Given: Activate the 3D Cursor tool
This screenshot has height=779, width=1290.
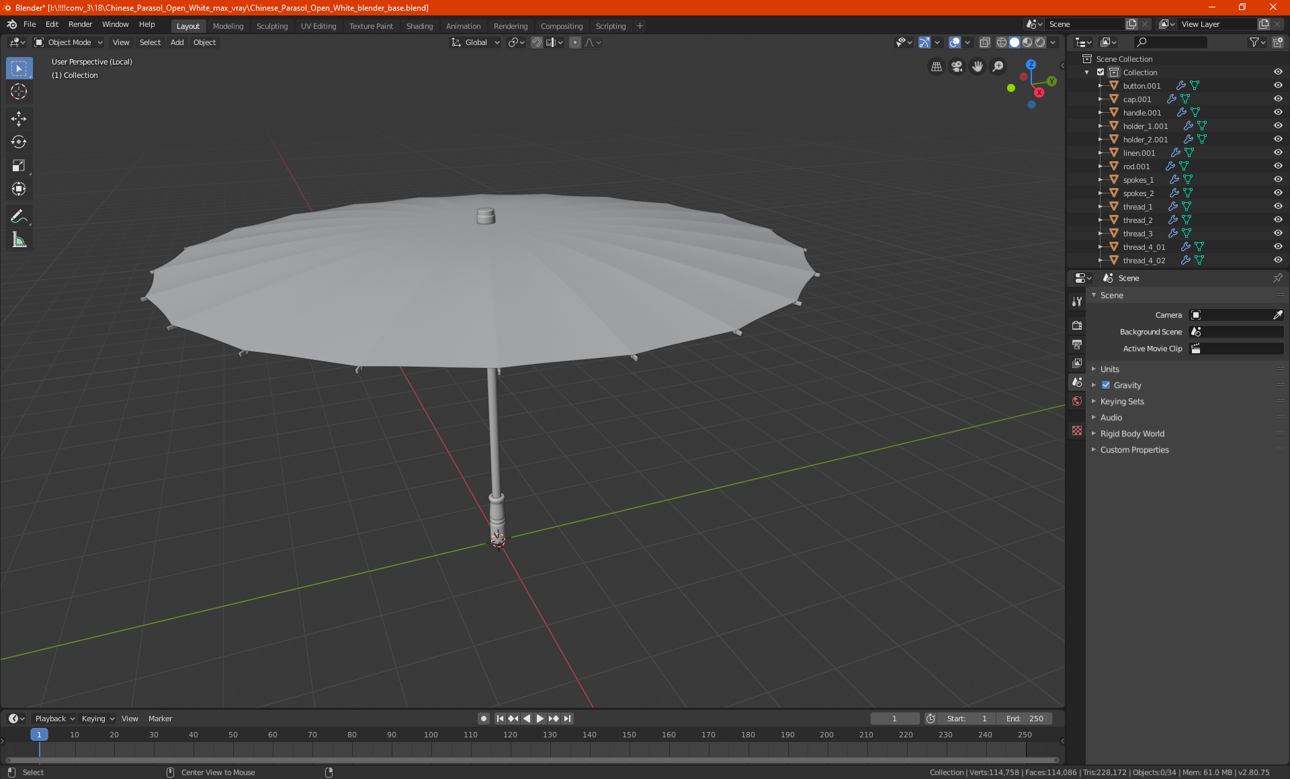Looking at the screenshot, I should (x=19, y=91).
